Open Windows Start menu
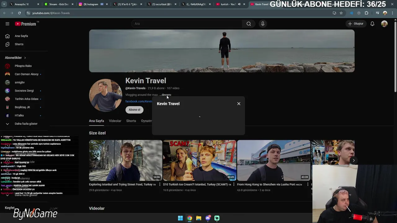The width and height of the screenshot is (397, 223). (180, 218)
